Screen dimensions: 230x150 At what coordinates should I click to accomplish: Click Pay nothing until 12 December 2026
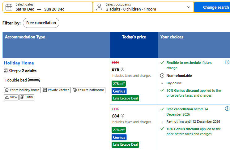(x=193, y=121)
